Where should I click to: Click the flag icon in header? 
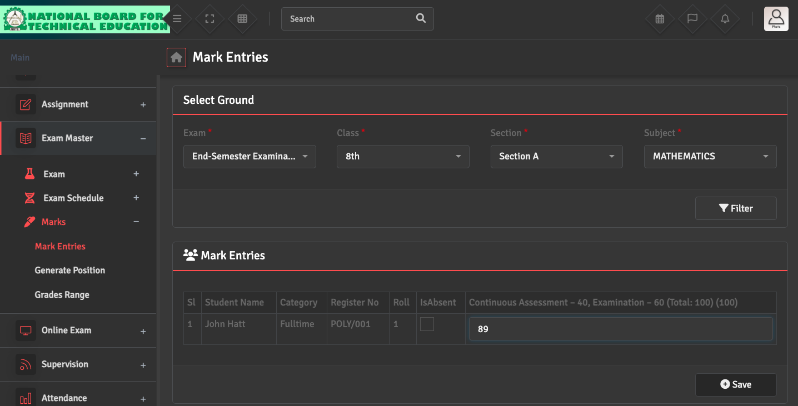click(x=692, y=19)
